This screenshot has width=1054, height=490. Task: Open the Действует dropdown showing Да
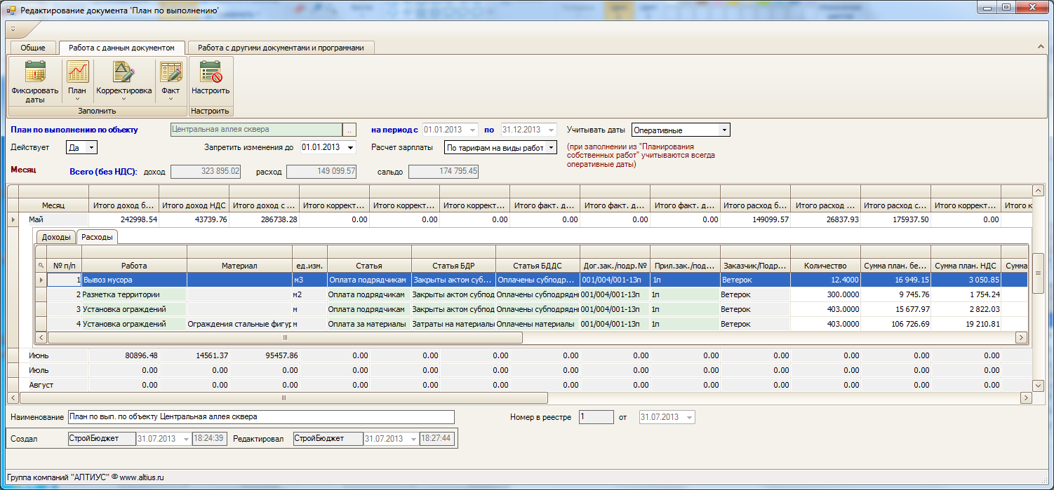click(91, 147)
